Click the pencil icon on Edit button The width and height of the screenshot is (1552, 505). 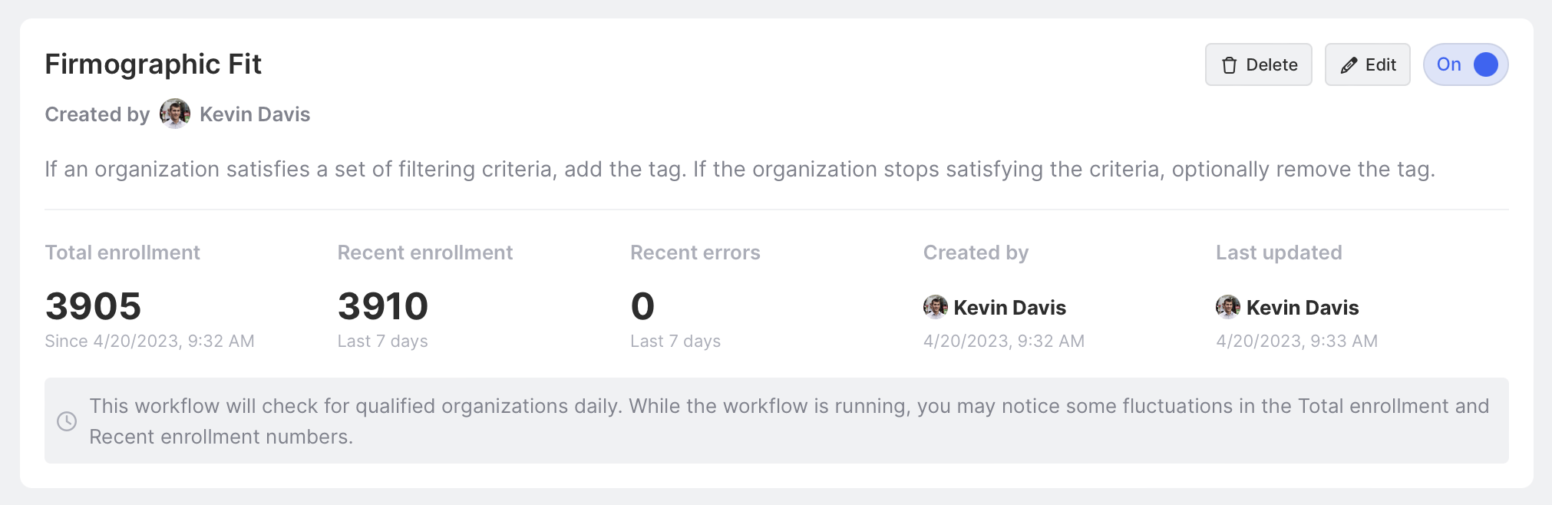(x=1349, y=65)
